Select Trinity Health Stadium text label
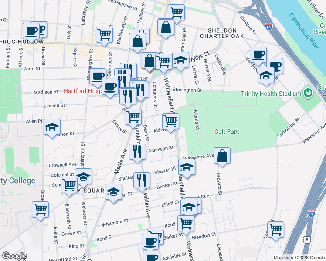This screenshot has width=326, height=261. [x=271, y=94]
